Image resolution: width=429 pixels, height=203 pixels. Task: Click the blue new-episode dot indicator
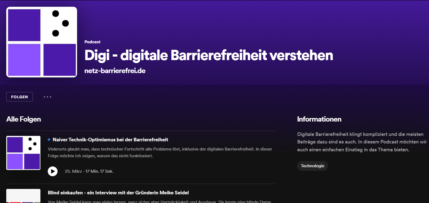pyautogui.click(x=49, y=140)
